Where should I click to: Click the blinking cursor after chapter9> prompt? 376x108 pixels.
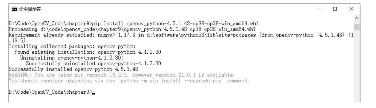coord(93,94)
